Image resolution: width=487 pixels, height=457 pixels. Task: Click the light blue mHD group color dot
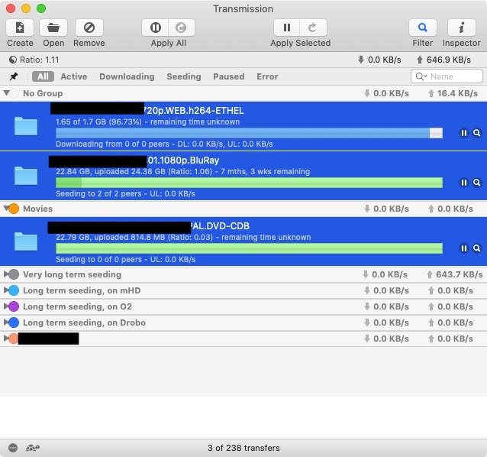point(14,290)
